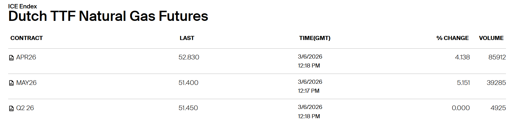Image resolution: width=508 pixels, height=122 pixels.
Task: Click the Q2 26 volume value 4925
Action: [x=498, y=108]
